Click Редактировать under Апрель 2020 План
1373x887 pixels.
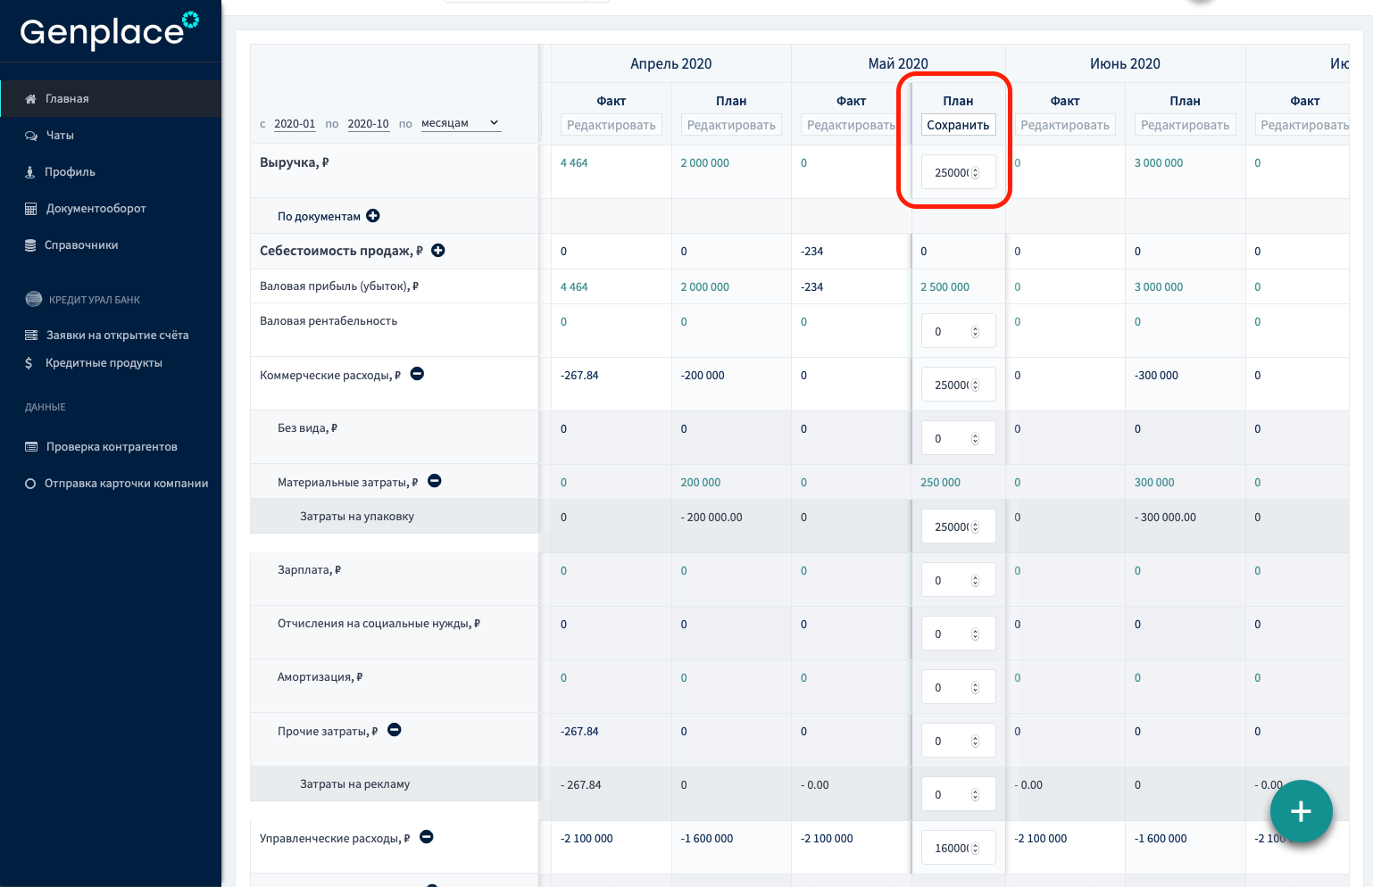(x=731, y=125)
